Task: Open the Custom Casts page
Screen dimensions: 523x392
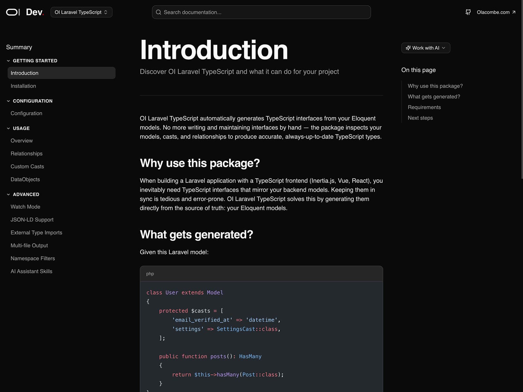Action: (27, 167)
